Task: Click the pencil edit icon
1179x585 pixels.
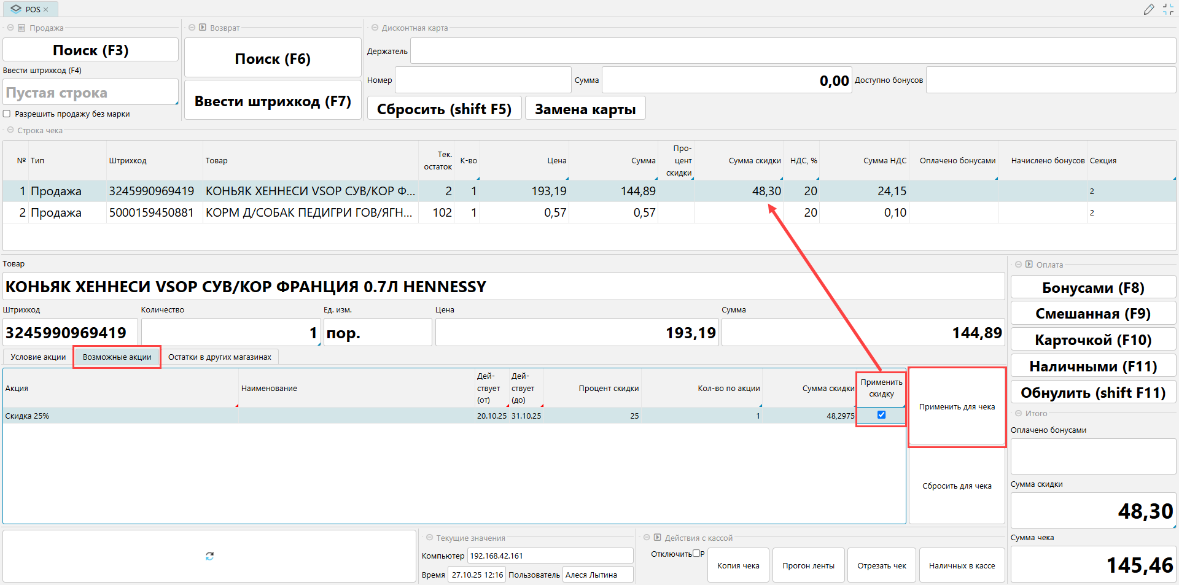Action: (1149, 9)
